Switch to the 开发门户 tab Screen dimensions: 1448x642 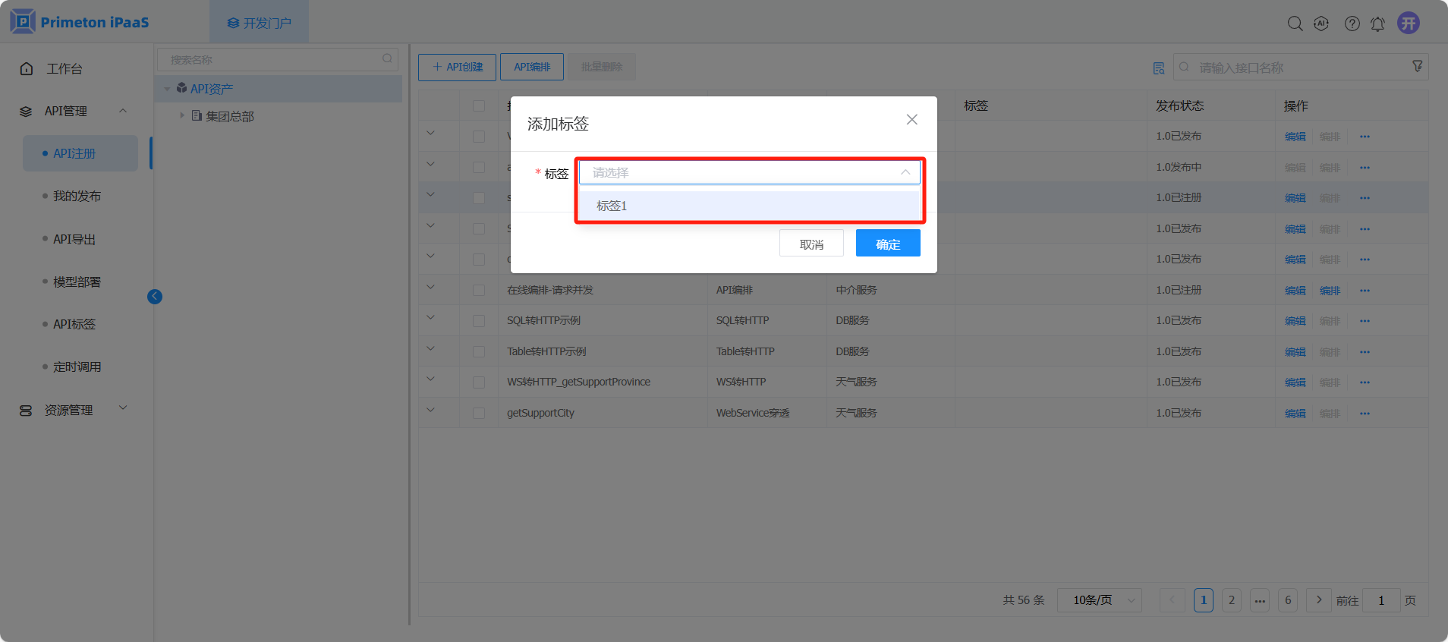pos(259,23)
